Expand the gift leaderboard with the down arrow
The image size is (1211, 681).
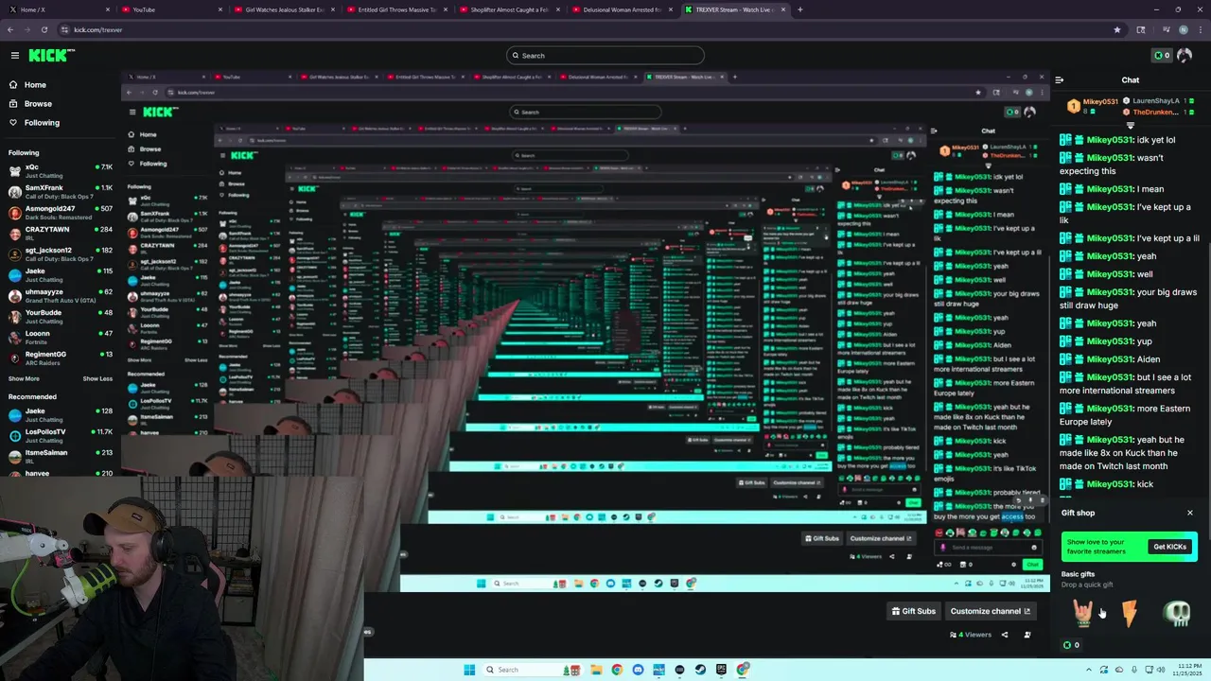click(1130, 126)
